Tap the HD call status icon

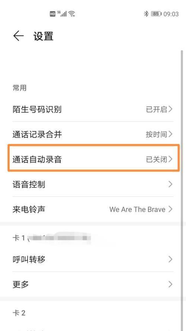(x=52, y=14)
